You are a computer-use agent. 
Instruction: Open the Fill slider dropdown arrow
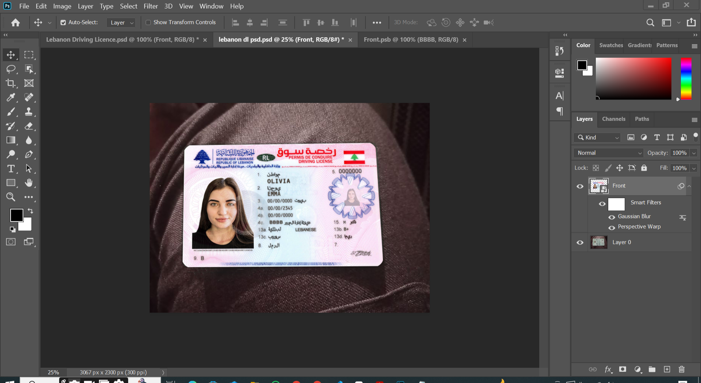click(694, 168)
